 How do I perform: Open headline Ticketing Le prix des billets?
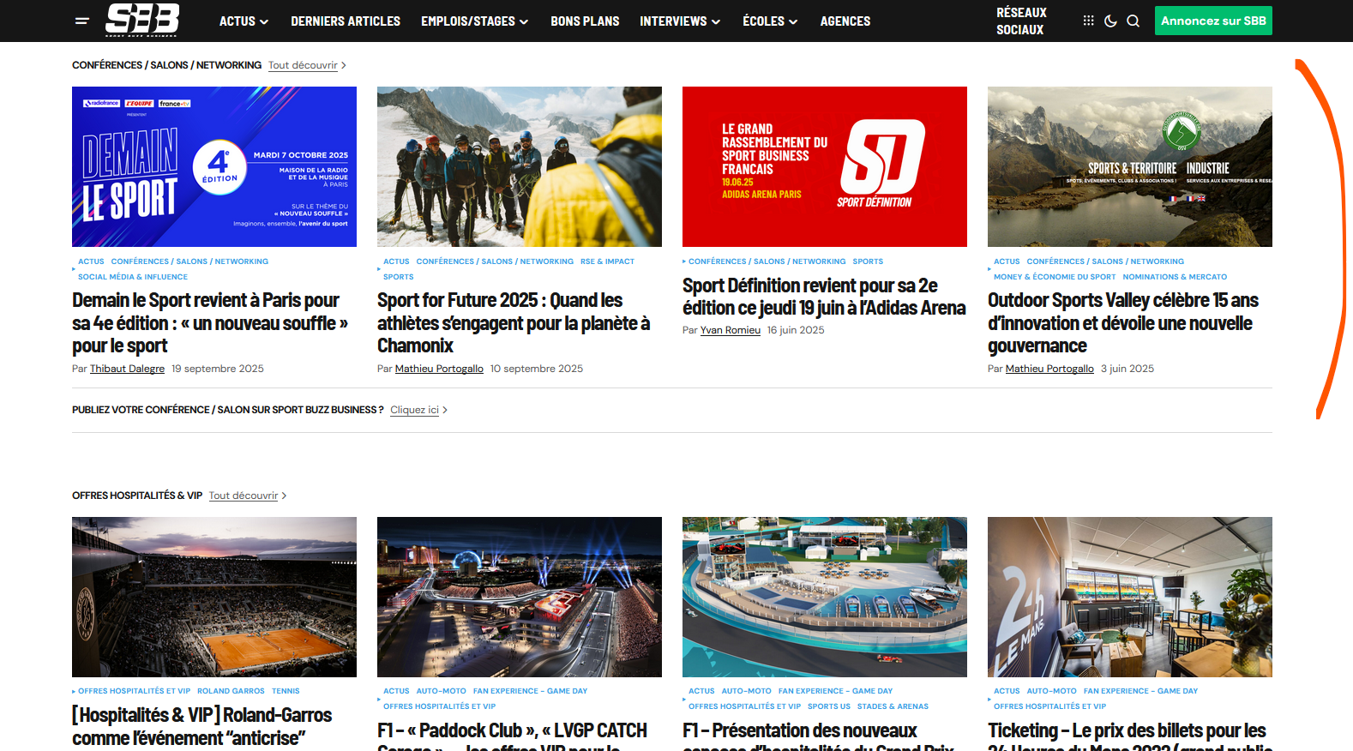tap(1128, 735)
